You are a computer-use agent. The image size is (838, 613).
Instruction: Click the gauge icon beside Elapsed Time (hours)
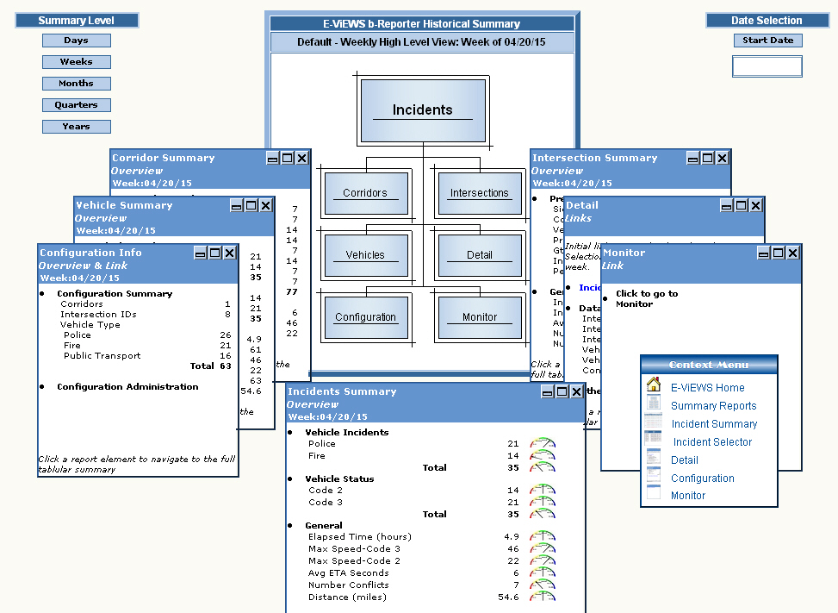[x=543, y=537]
